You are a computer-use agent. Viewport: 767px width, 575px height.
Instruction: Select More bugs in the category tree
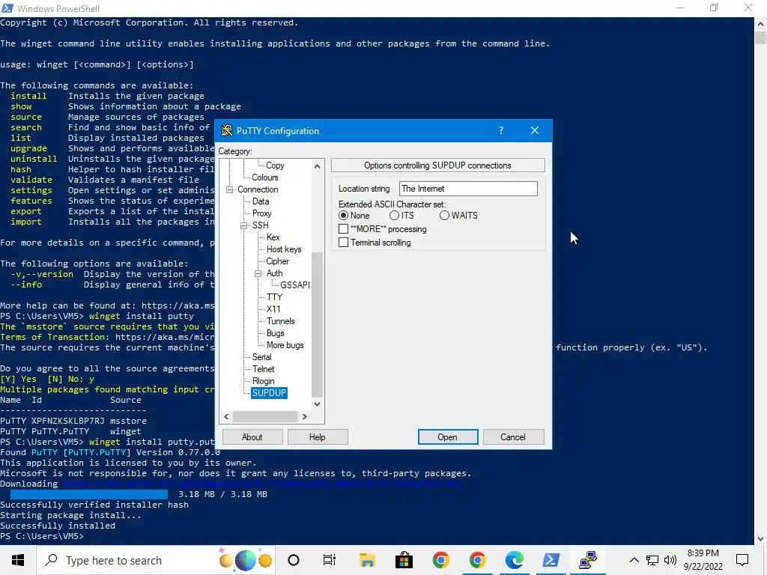pos(285,345)
